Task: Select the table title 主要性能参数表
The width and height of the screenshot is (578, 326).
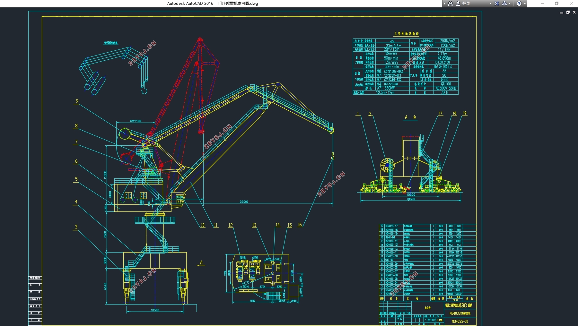Action: coord(407,34)
